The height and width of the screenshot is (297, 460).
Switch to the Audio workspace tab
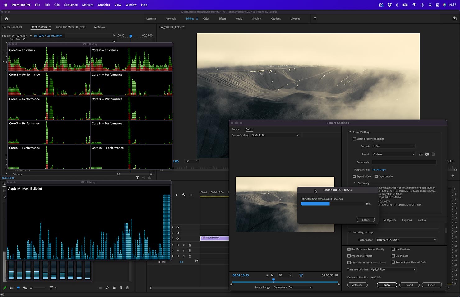click(x=239, y=19)
